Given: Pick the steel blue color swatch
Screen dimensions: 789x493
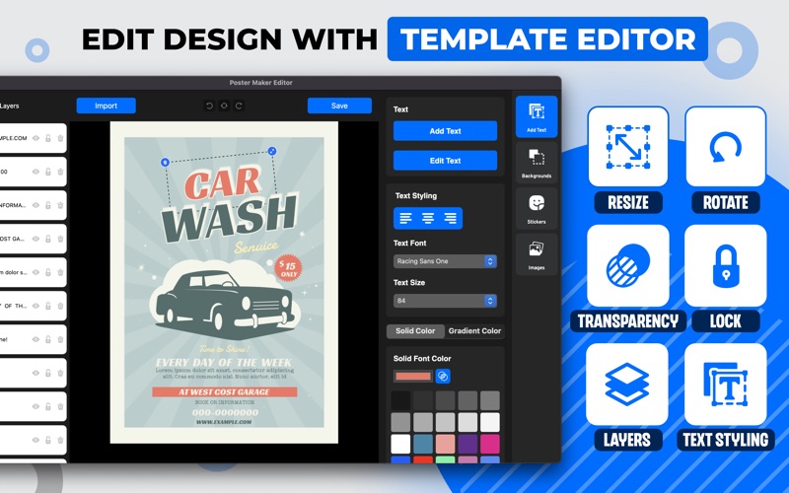Looking at the screenshot, I should pos(423,445).
